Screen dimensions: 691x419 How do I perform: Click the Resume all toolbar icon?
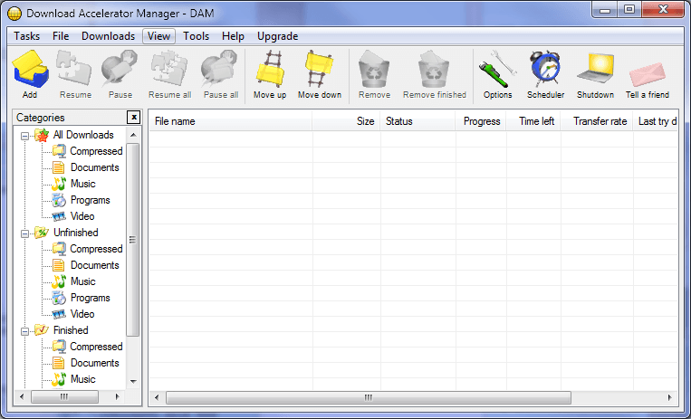coord(169,68)
